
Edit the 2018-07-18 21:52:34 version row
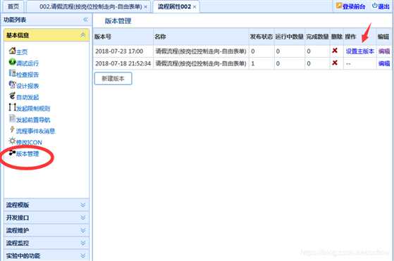point(384,64)
